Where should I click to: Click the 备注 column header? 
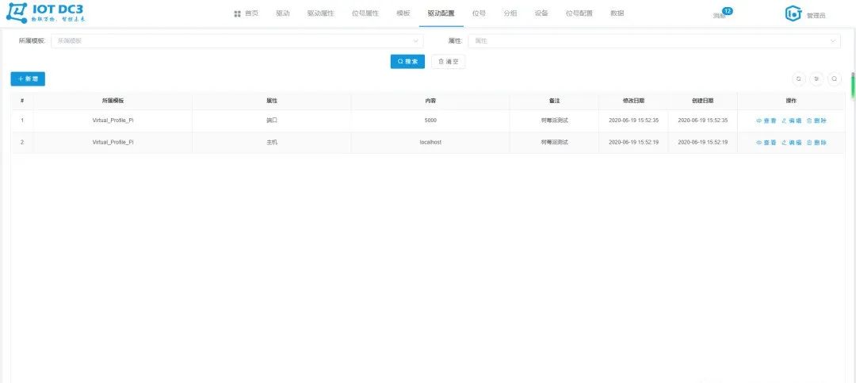point(554,101)
